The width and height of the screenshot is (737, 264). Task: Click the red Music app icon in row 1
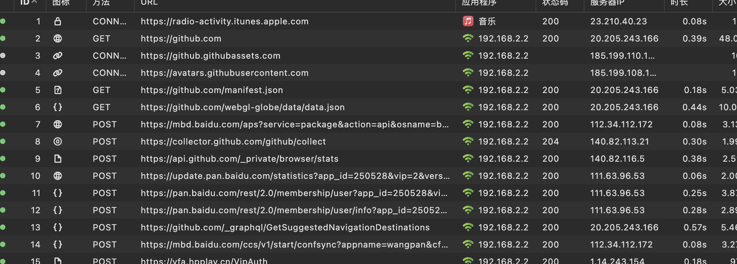click(468, 21)
